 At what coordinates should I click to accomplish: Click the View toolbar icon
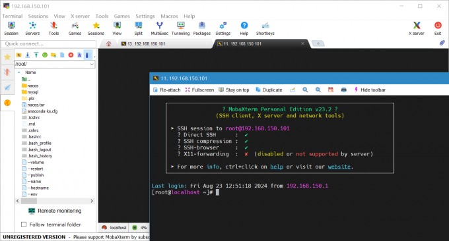[x=117, y=28]
